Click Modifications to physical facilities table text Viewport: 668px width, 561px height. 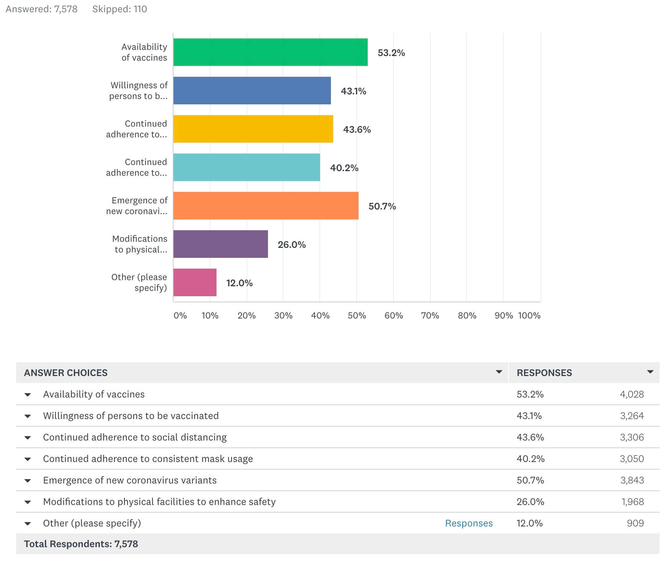[x=159, y=502]
